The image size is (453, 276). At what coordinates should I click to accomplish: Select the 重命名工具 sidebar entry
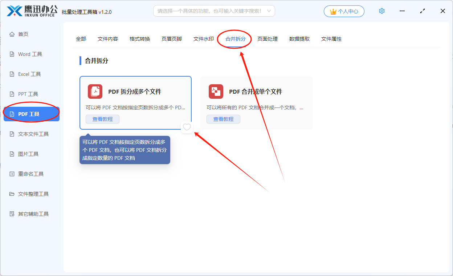(31, 174)
